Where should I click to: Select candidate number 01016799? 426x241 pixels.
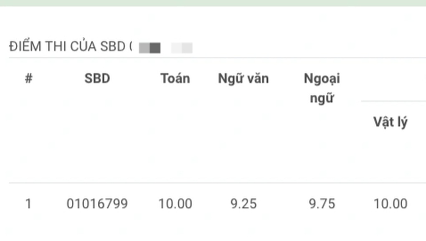(x=97, y=203)
